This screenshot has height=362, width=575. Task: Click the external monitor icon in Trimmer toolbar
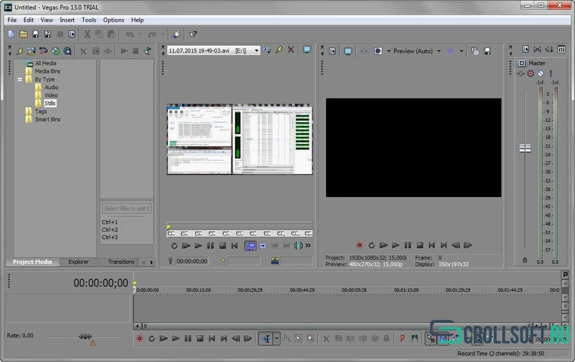[308, 50]
